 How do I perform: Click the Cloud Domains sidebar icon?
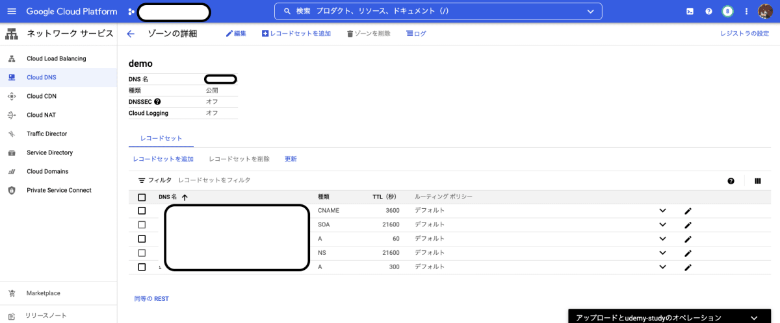click(x=11, y=171)
